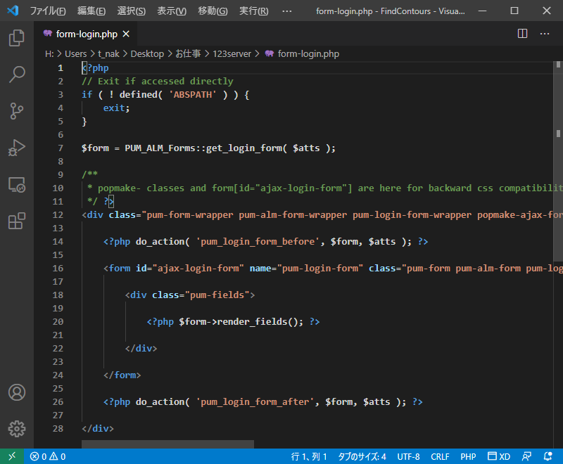Click render_fields() call in line 20
The height and width of the screenshot is (464, 563).
tap(257, 322)
